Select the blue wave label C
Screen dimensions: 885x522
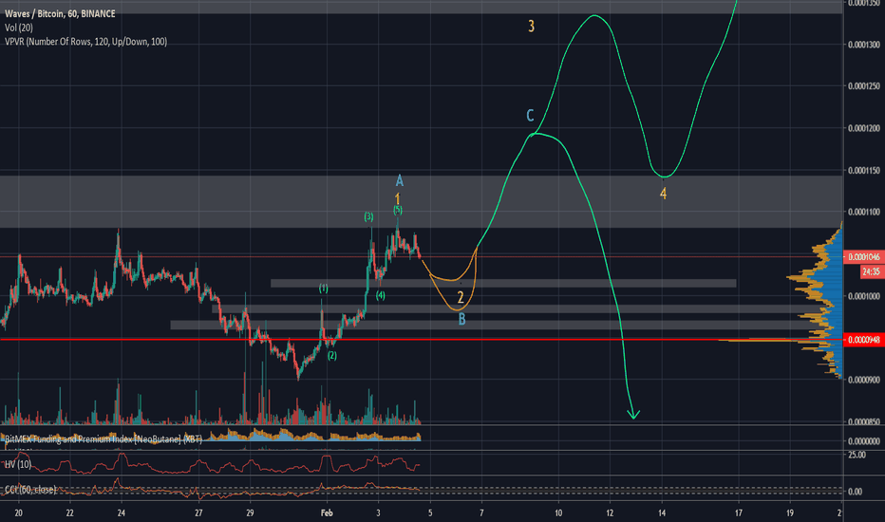[530, 116]
